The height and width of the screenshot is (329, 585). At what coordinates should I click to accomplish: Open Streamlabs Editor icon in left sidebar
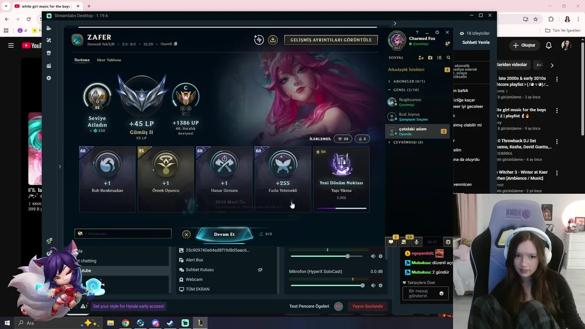coord(49,28)
